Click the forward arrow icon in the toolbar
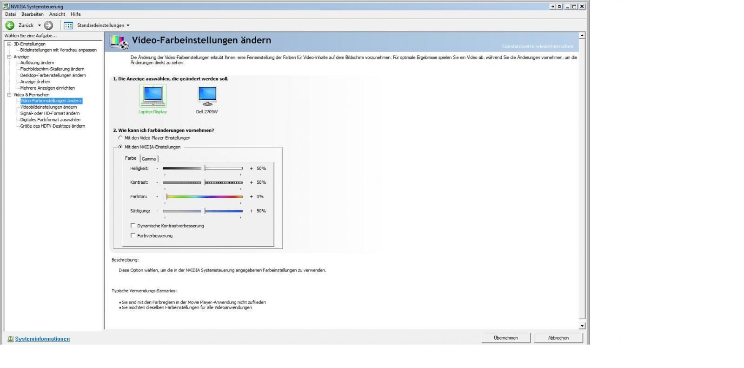The image size is (744, 368). pos(48,25)
